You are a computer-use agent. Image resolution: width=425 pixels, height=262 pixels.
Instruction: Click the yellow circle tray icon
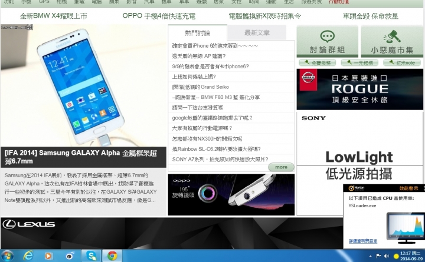[x=396, y=256]
